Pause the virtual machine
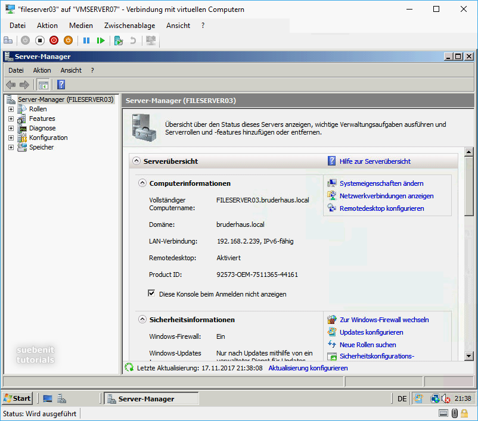 [x=86, y=40]
